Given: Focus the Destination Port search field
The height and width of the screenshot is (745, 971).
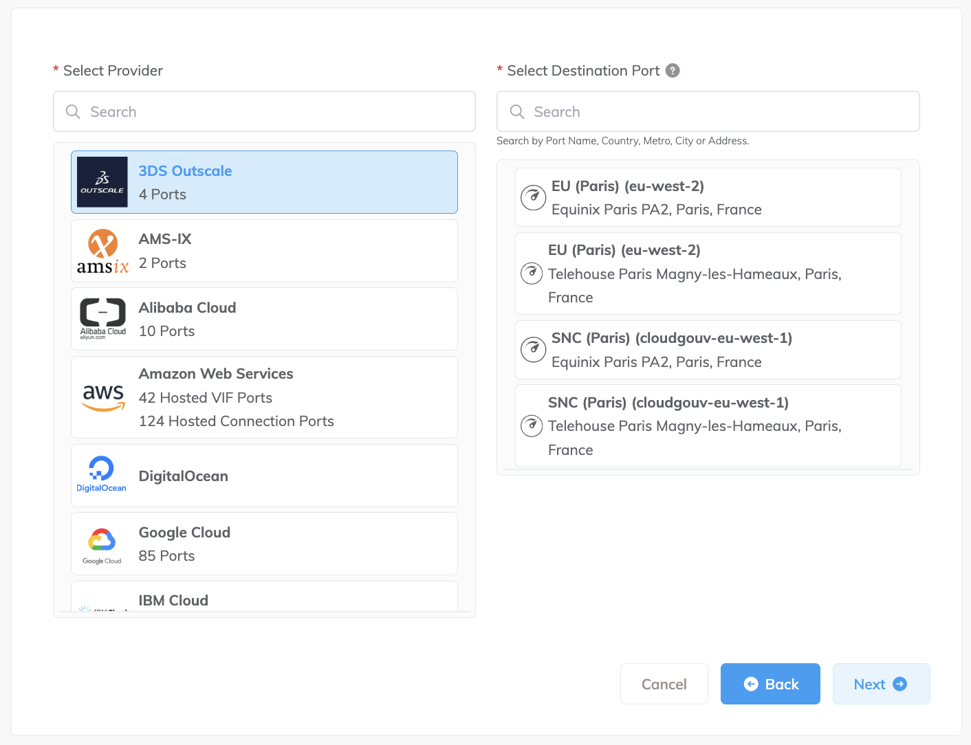Looking at the screenshot, I should 719,111.
